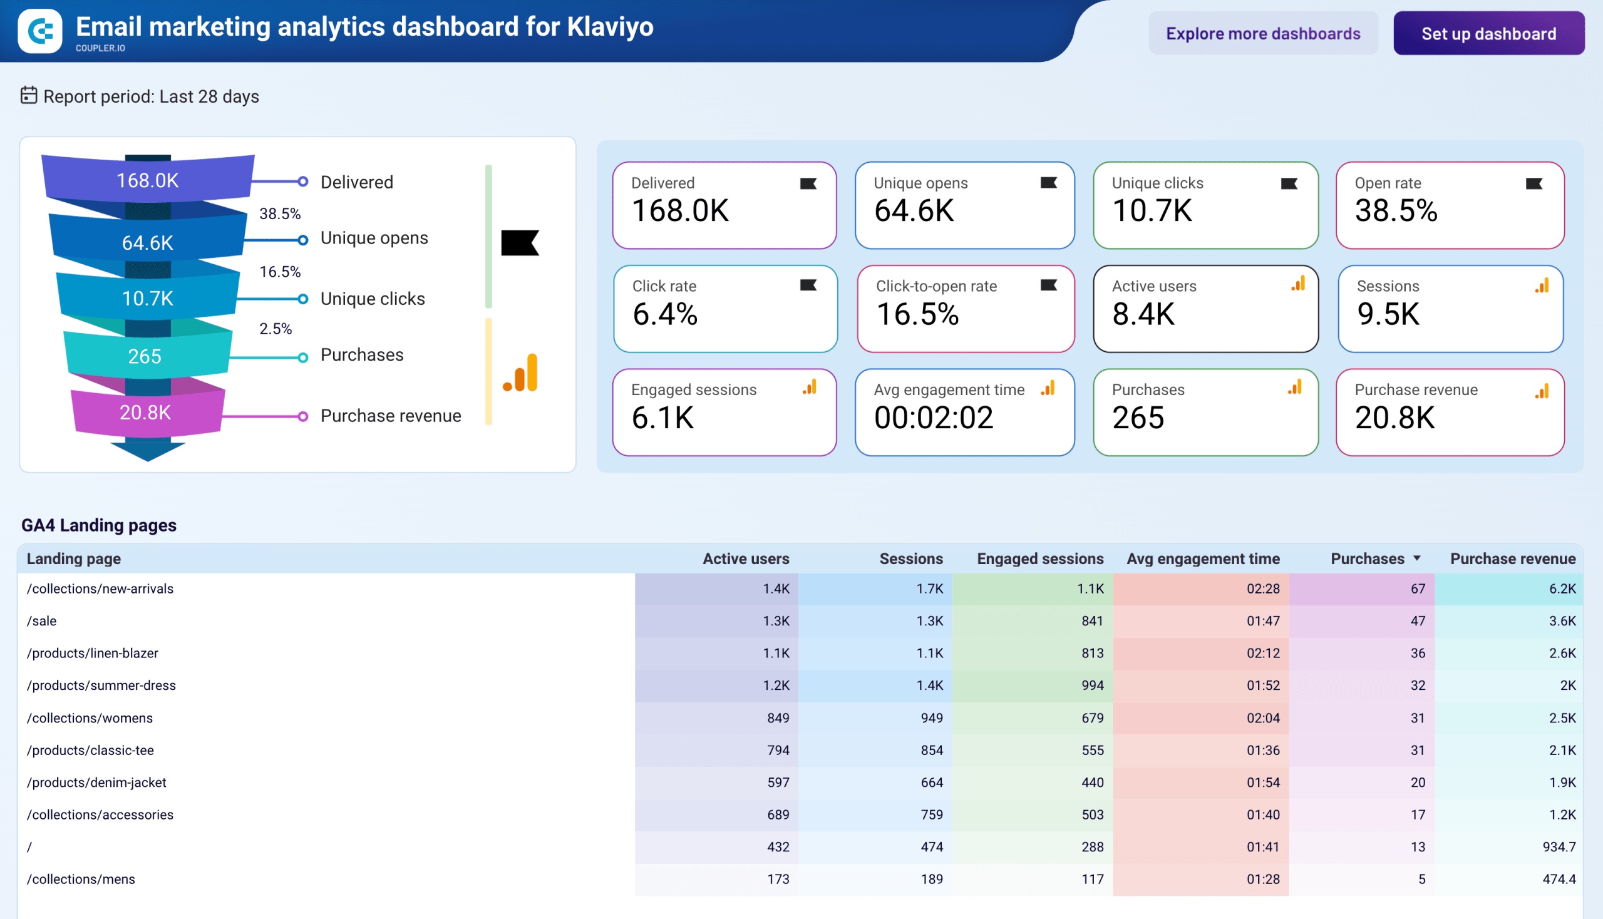Click the large Google Analytics icon beside the funnel

tap(520, 372)
